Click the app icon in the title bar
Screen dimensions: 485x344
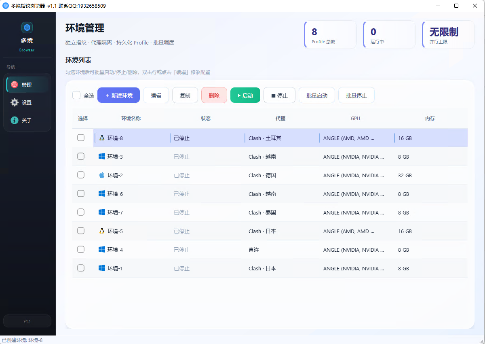coord(6,6)
